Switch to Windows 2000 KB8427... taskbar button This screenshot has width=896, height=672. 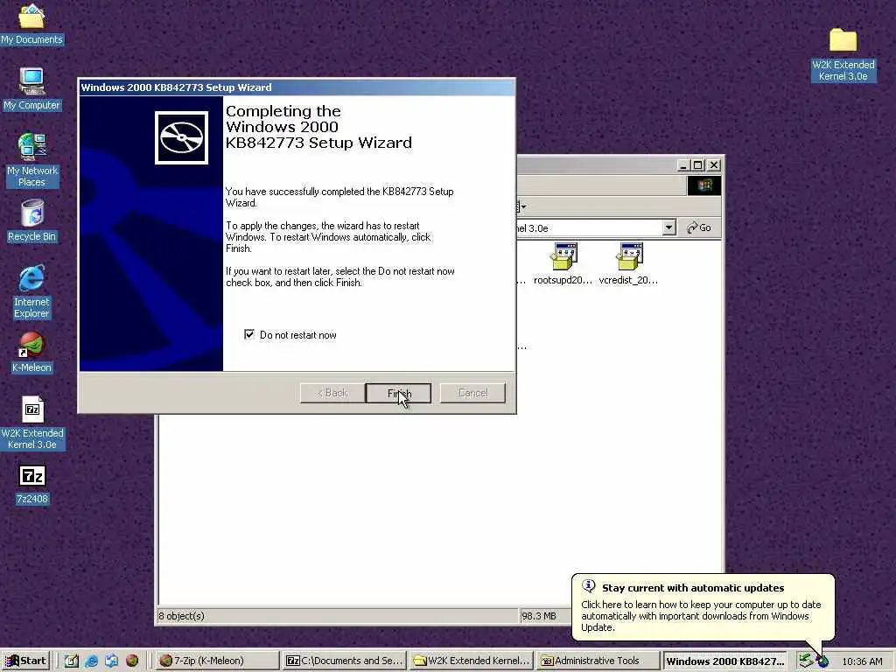(x=724, y=661)
